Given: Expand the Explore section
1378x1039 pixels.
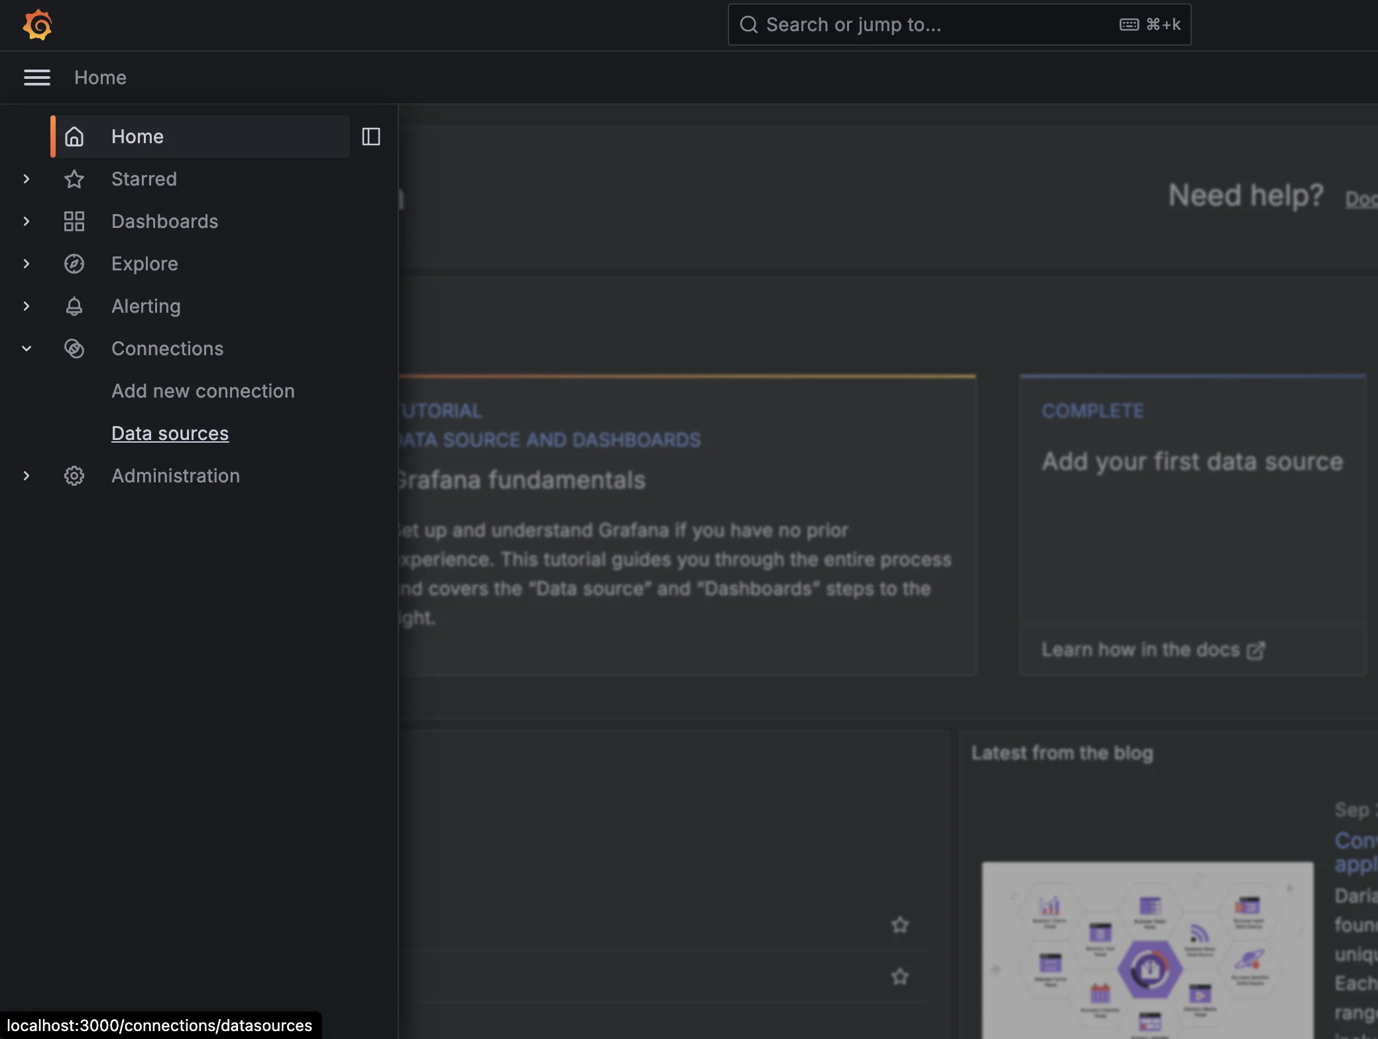Looking at the screenshot, I should pos(27,264).
